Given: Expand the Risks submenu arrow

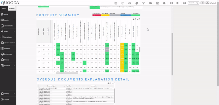Looking at the screenshot, I should (x=14, y=31).
